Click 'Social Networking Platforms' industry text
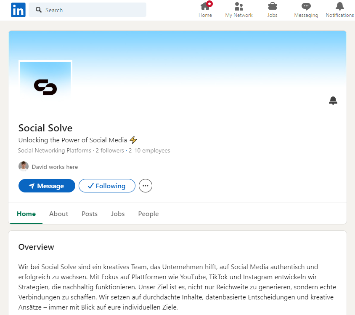 (54, 150)
